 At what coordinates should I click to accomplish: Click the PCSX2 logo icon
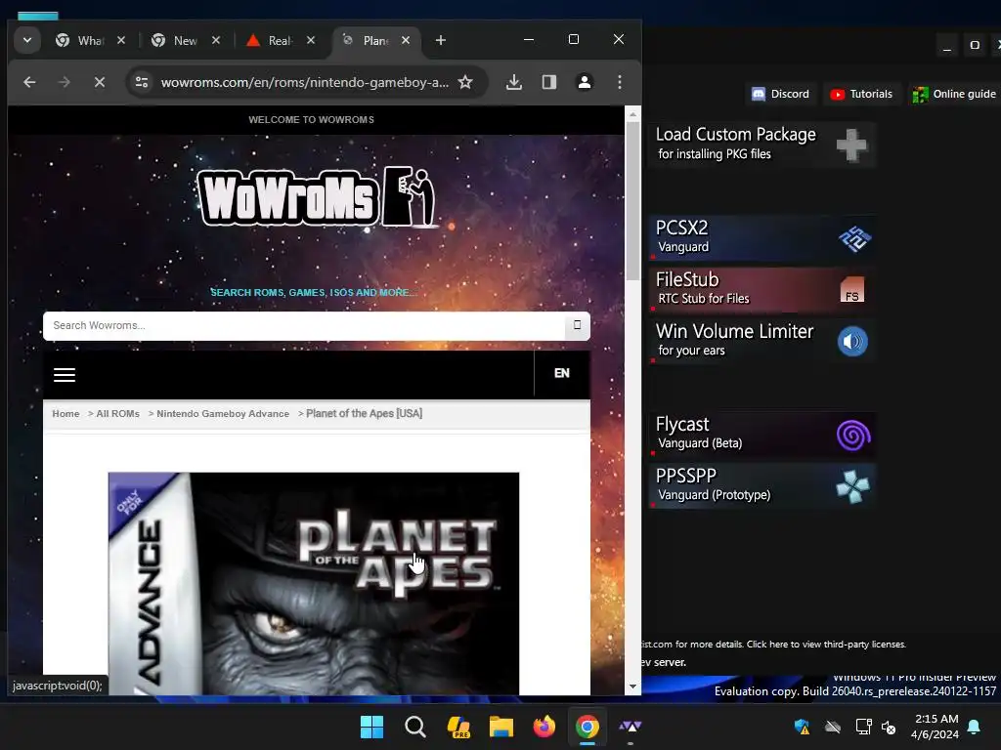coord(854,239)
